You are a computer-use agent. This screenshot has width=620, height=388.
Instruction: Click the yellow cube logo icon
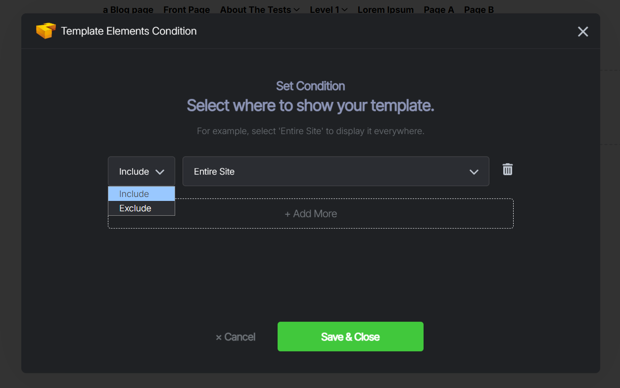(46, 31)
